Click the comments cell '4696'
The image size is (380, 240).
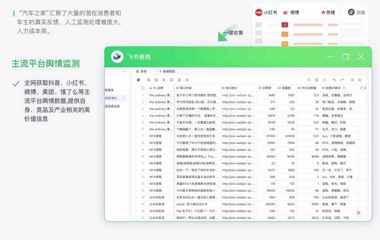(x=315, y=156)
